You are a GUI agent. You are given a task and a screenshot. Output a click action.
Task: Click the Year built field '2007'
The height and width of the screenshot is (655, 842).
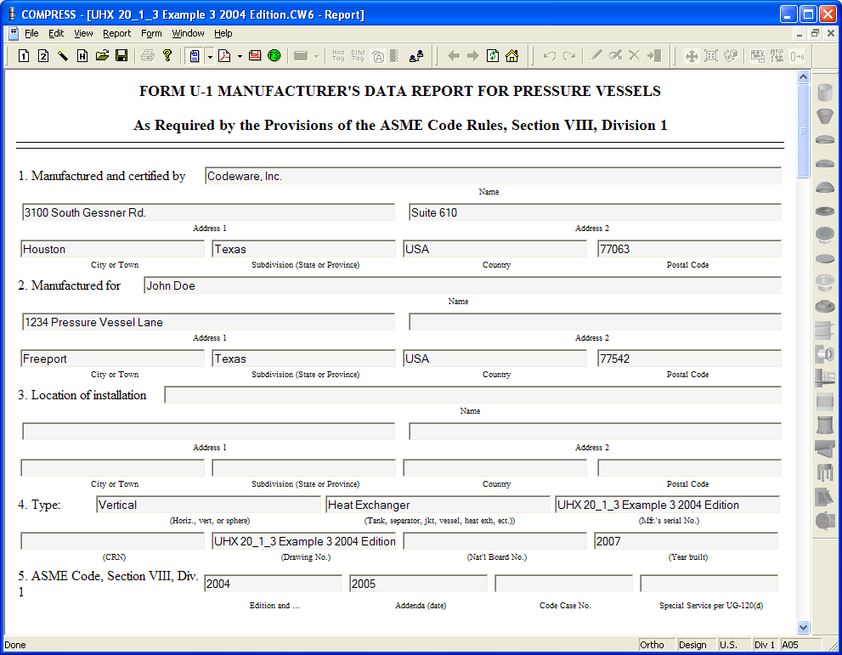click(686, 541)
